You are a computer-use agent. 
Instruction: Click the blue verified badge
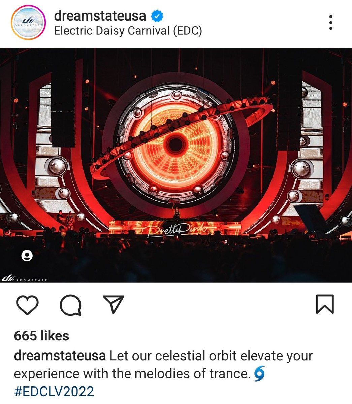tap(157, 15)
